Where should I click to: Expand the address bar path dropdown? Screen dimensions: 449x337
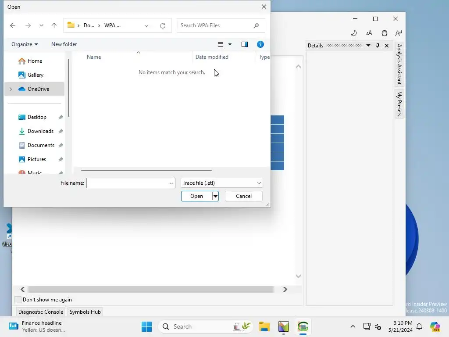click(146, 26)
